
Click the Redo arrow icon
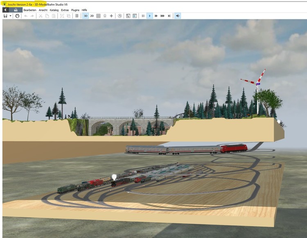coord(32,16)
